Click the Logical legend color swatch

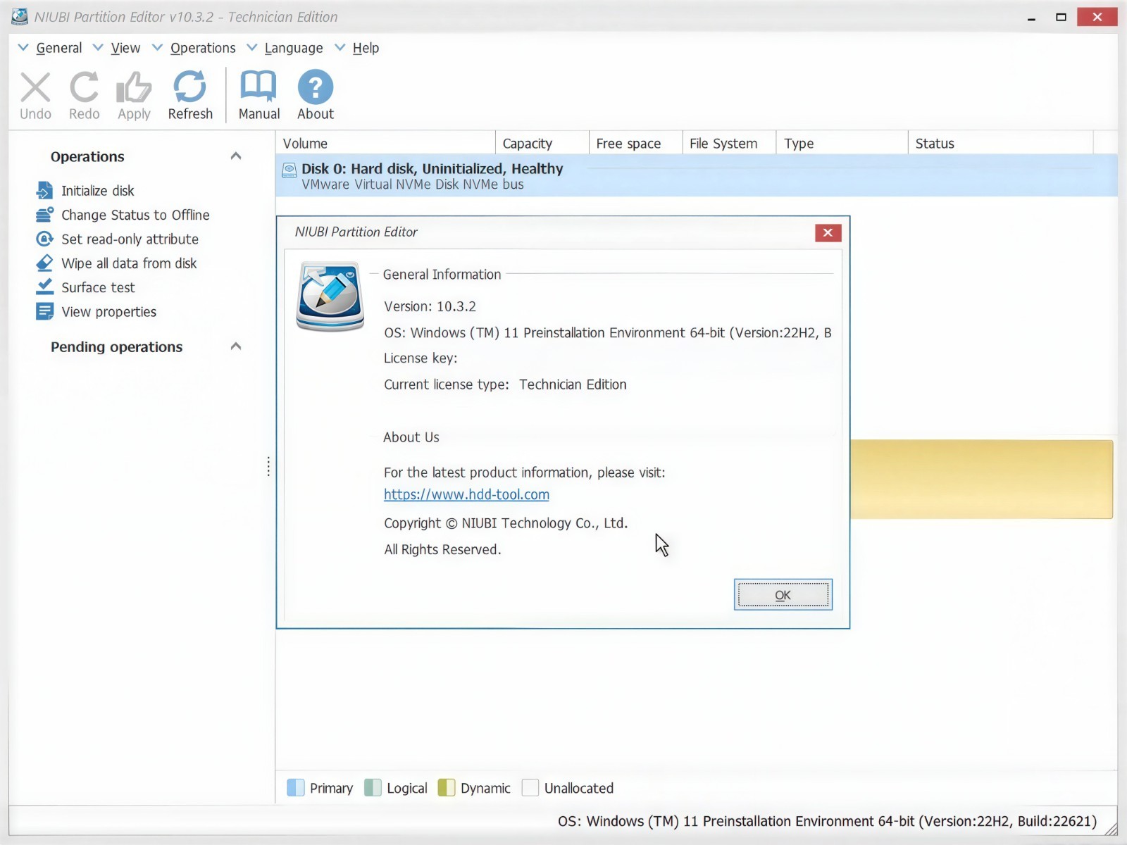pos(373,787)
